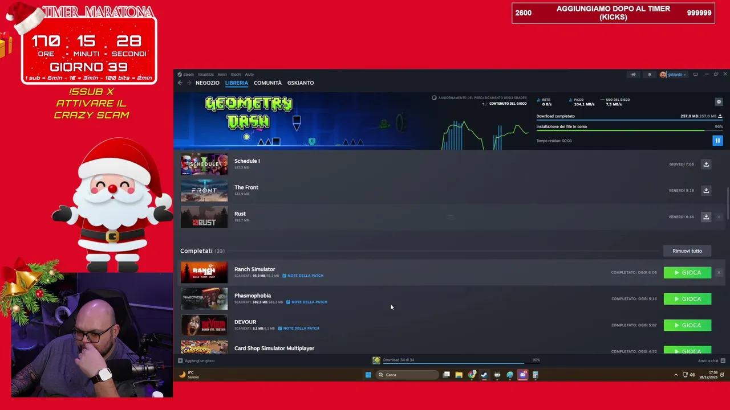Go to the NEGOZIO tab
Image resolution: width=730 pixels, height=410 pixels.
[x=208, y=83]
